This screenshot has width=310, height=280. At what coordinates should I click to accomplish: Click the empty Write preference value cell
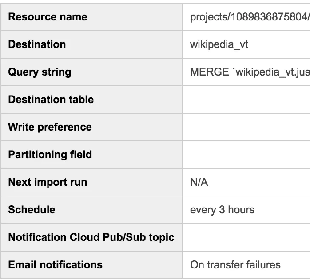pyautogui.click(x=246, y=127)
